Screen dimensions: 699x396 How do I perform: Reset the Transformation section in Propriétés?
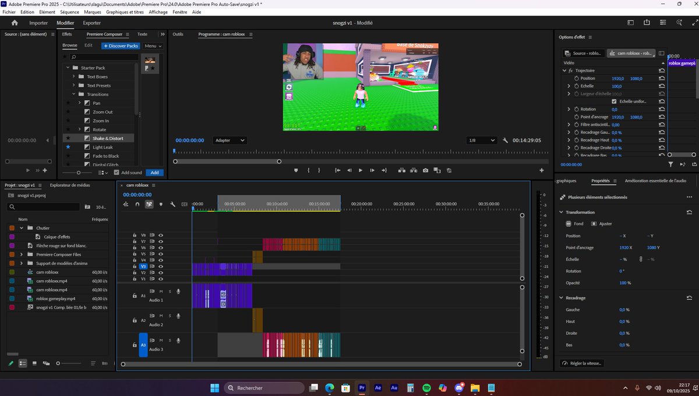(690, 213)
